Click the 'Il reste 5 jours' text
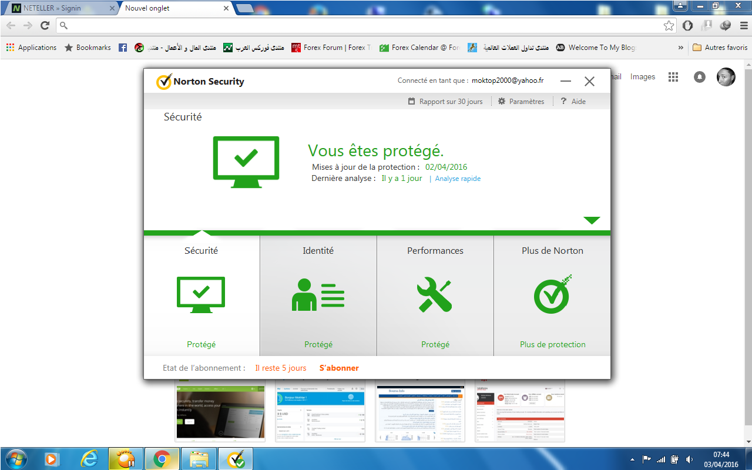The image size is (752, 470). (x=281, y=368)
